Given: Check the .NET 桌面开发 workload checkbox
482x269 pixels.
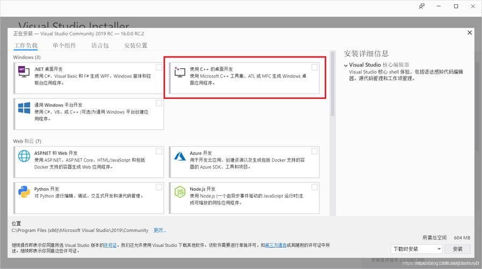Looking at the screenshot, I should [159, 67].
